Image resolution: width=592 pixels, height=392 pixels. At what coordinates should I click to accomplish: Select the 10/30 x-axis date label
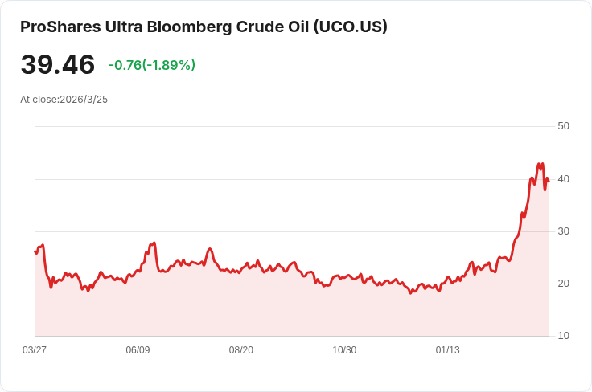click(x=344, y=350)
